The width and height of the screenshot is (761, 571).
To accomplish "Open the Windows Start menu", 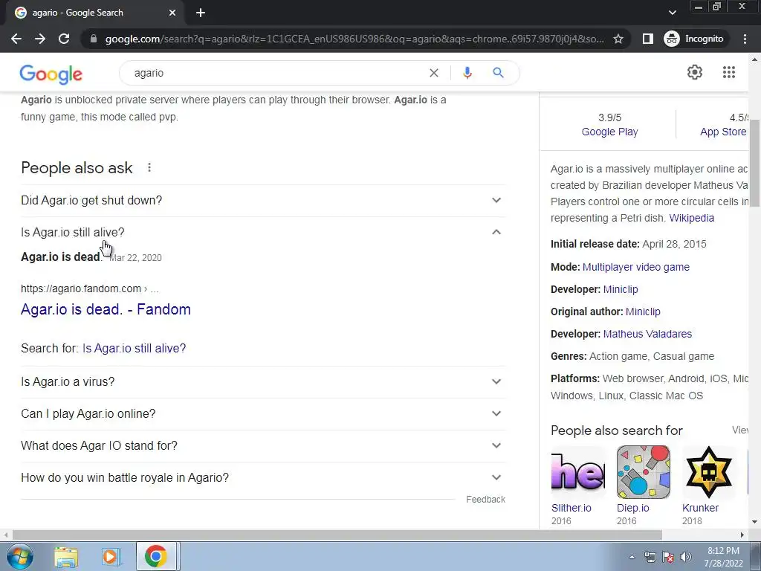I will click(20, 556).
